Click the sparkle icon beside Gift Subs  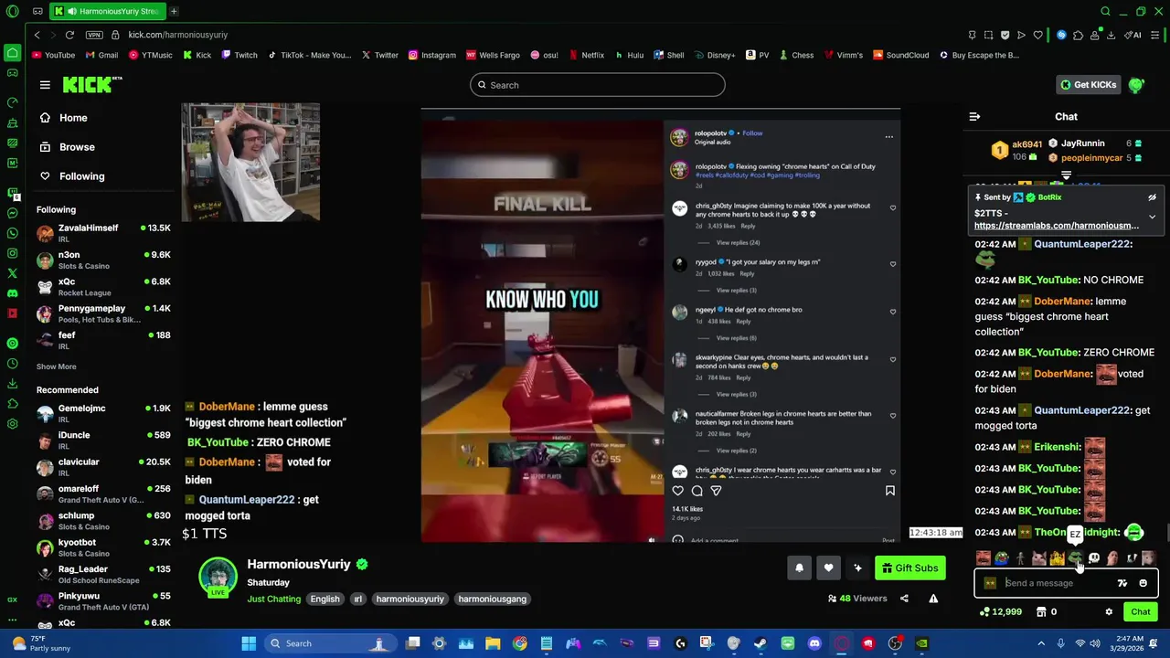coord(857,568)
